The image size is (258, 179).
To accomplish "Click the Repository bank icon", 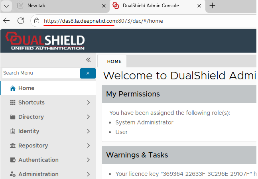I will pos(12,146).
